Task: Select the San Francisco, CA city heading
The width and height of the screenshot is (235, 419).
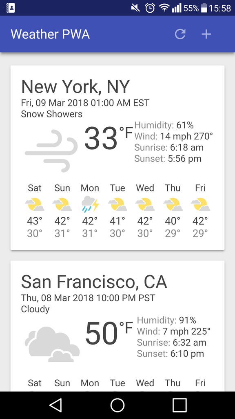Action: 94,282
